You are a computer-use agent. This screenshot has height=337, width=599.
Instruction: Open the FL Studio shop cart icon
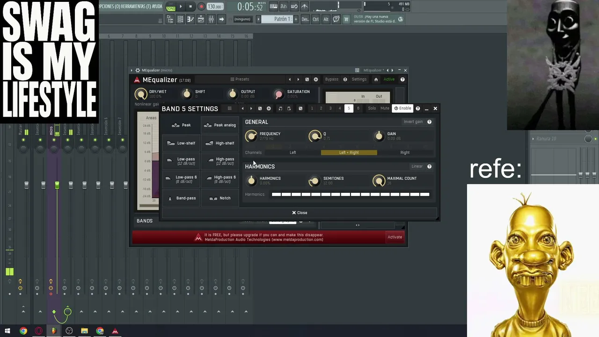point(346,19)
